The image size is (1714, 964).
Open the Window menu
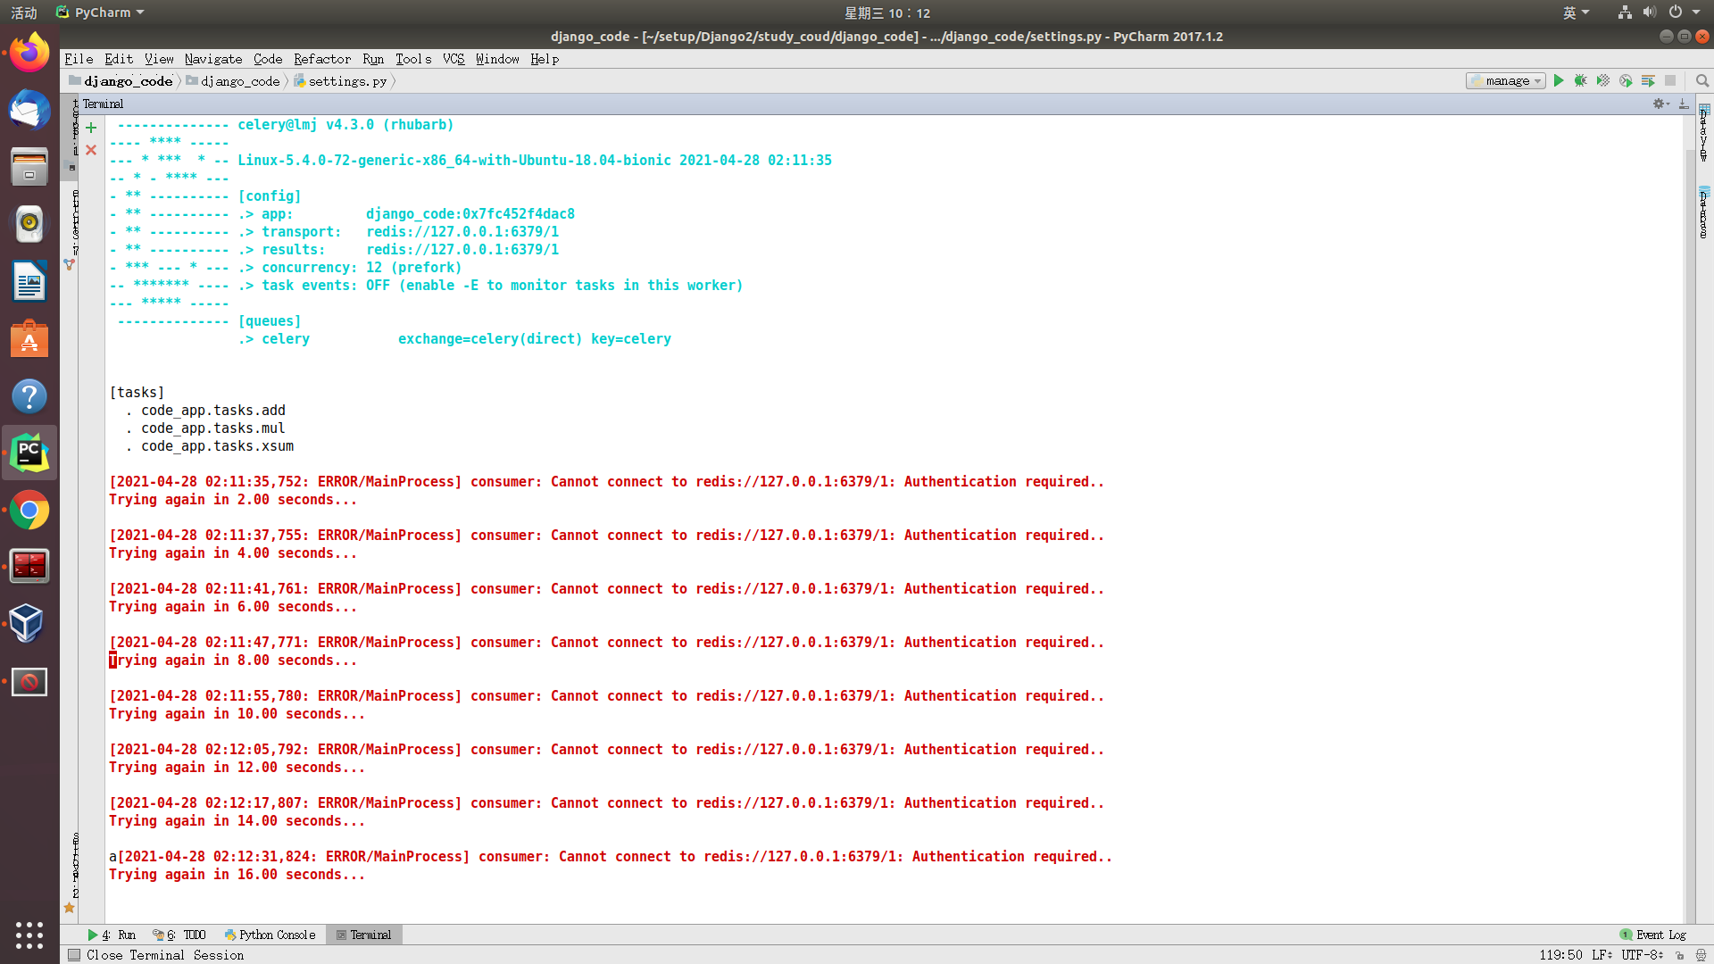pyautogui.click(x=497, y=59)
